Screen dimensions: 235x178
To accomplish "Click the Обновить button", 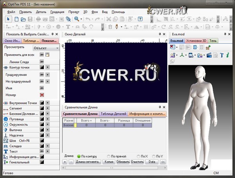I will 123,162.
